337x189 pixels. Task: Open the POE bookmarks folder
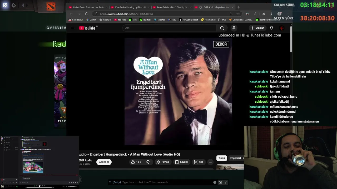pyautogui.click(x=222, y=20)
